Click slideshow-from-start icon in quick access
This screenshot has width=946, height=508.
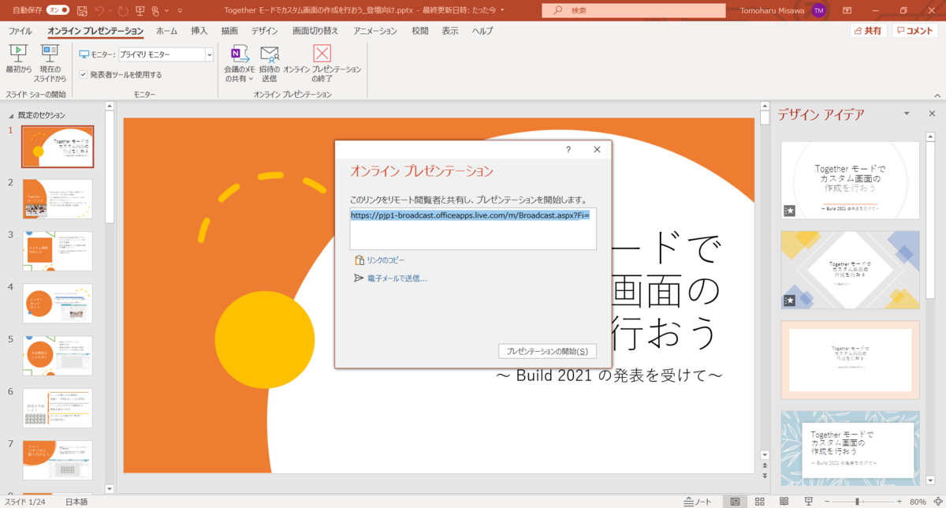pos(140,11)
